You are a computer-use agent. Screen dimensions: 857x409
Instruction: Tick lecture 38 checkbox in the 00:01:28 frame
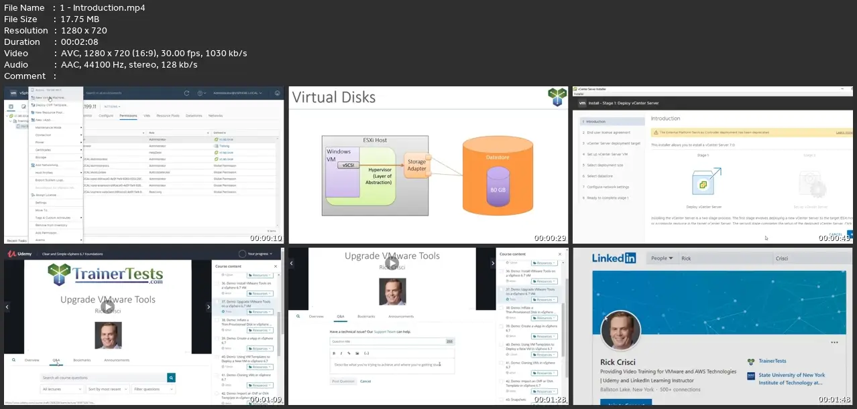coord(502,308)
